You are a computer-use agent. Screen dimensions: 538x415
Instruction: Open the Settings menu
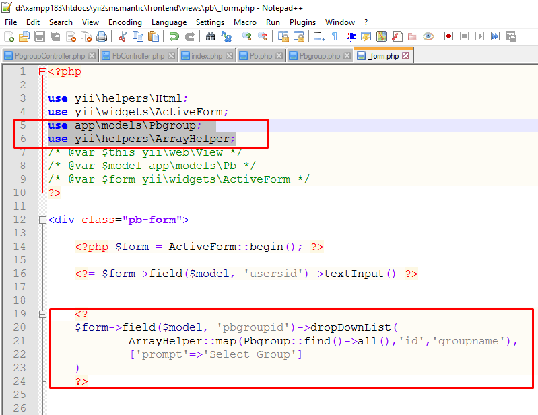(209, 22)
